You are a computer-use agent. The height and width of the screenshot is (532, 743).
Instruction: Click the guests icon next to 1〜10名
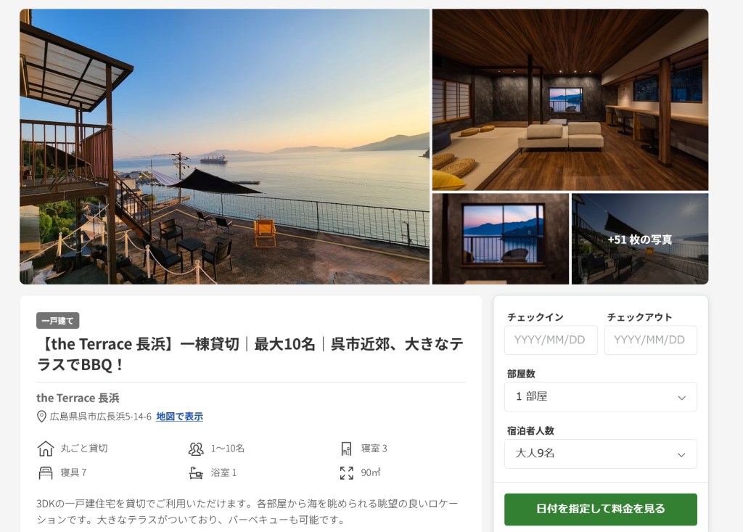[x=196, y=449]
